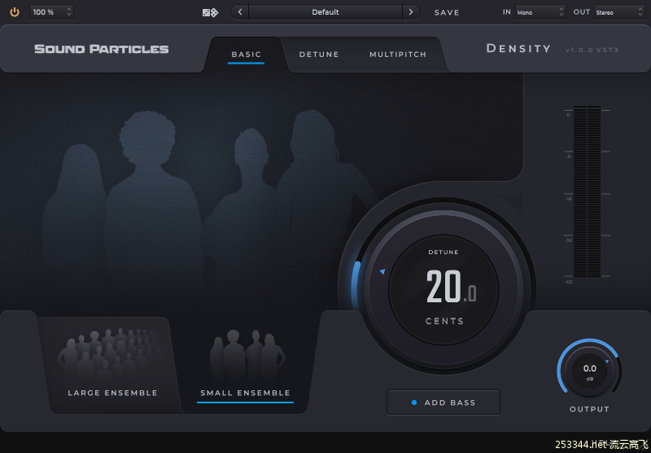Viewport: 651px width, 453px height.
Task: Click the randomize dice icon
Action: pyautogui.click(x=210, y=12)
